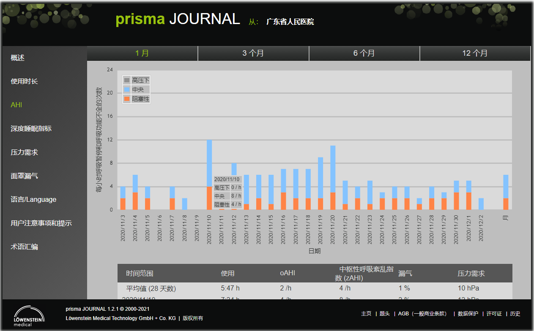Viewport: 534px width, 331px height.
Task: Click the Löwenstein Medical logo
Action: click(x=29, y=316)
